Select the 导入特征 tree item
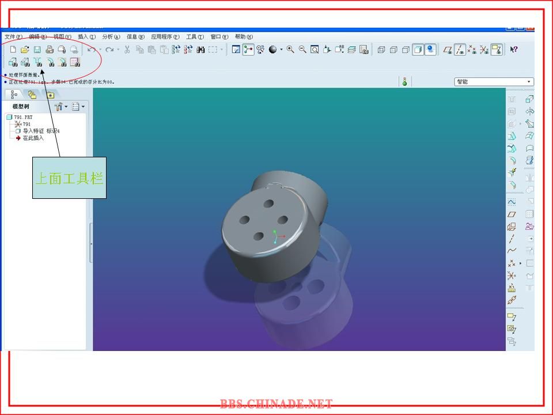Viewport: 553px width, 415px height. (37, 131)
